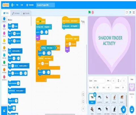Viewport: 136px width, 115px height.
Task: Select the Sensing category circle
Action: click(x=4, y=55)
